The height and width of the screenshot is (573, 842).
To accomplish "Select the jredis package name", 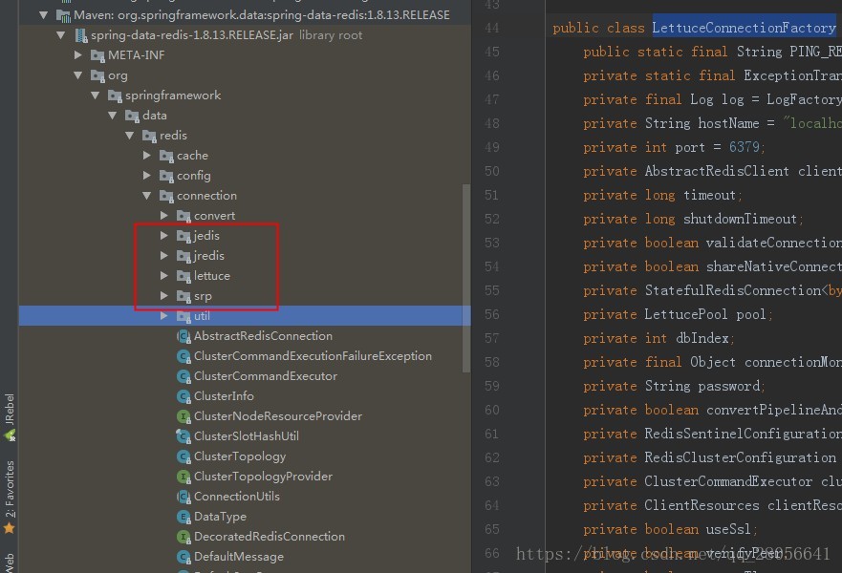I will coord(209,256).
